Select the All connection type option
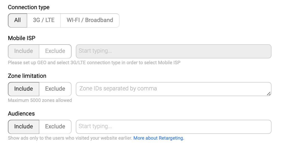The image size is (281, 153). [x=18, y=20]
